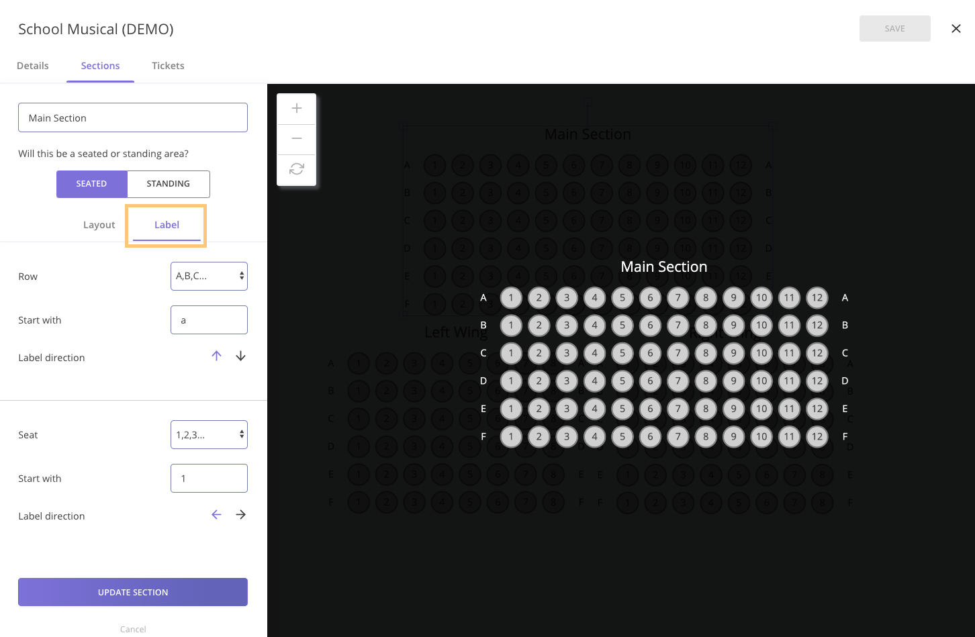975x637 pixels.
Task: Zoom out of the seat map
Action: tap(296, 138)
